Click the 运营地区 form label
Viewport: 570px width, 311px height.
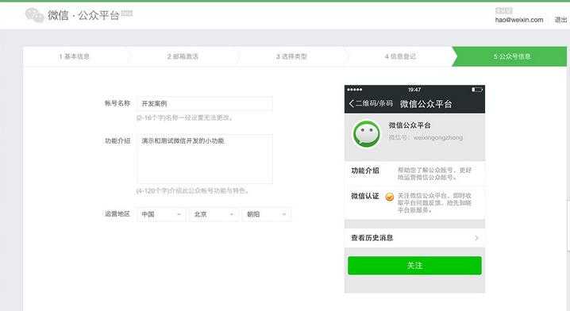117,213
